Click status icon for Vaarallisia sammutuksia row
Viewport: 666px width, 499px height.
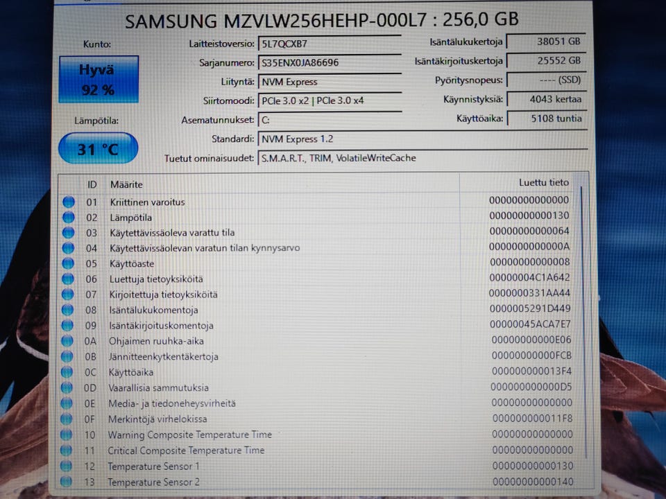pyautogui.click(x=67, y=387)
